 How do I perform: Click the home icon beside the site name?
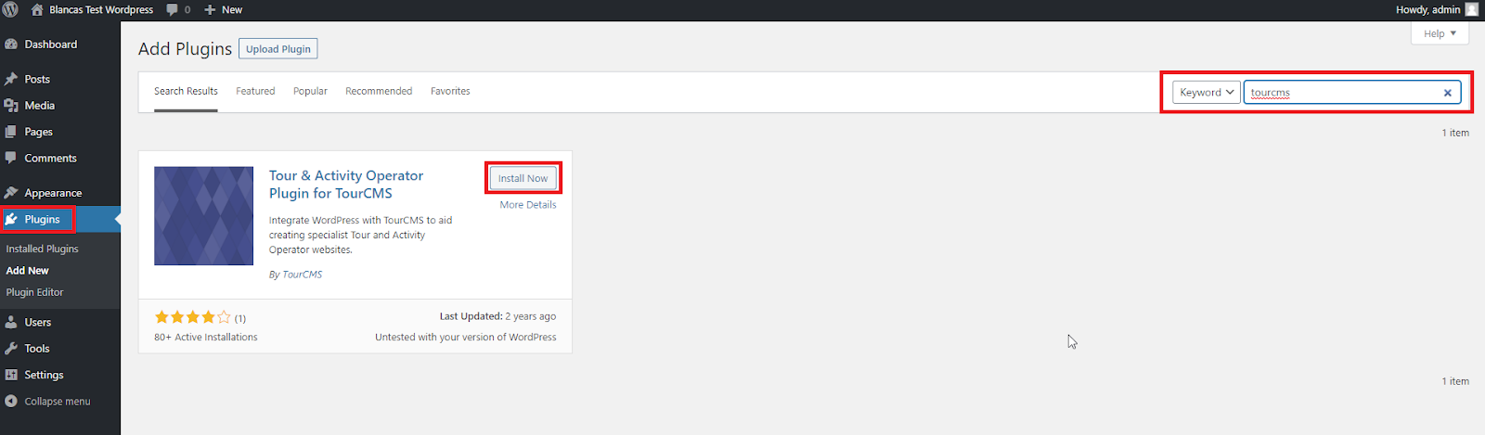[x=37, y=9]
